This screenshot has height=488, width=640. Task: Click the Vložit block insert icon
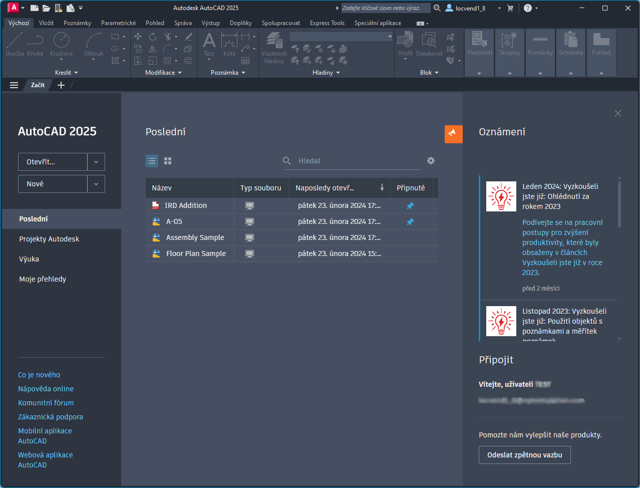405,40
